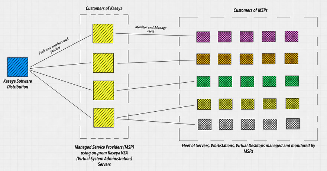Select the last olive-yellow fleet square
The height and width of the screenshot is (171, 327).
pos(292,103)
